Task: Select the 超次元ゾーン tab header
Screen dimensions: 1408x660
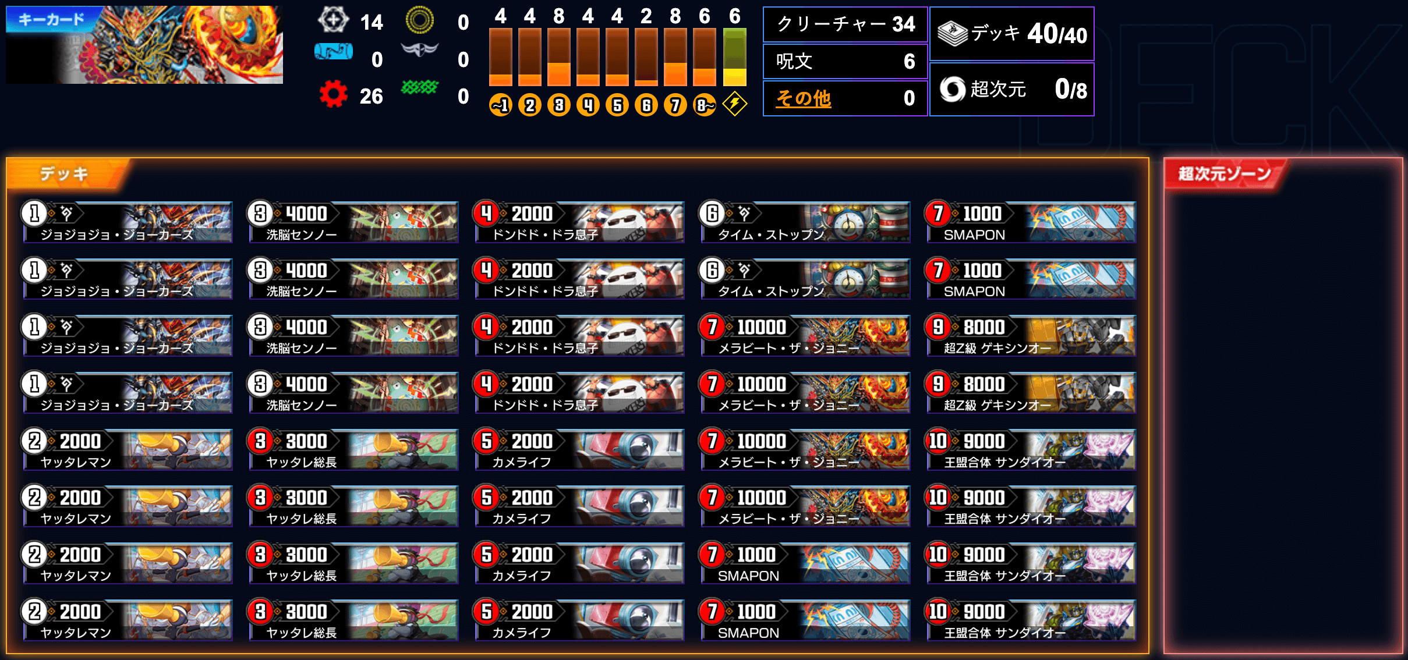Action: pos(1225,173)
